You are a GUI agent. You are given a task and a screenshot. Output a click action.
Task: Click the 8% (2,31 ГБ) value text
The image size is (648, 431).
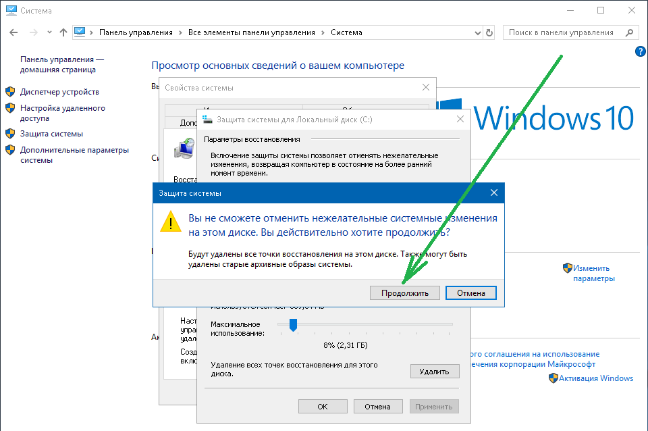pos(346,345)
